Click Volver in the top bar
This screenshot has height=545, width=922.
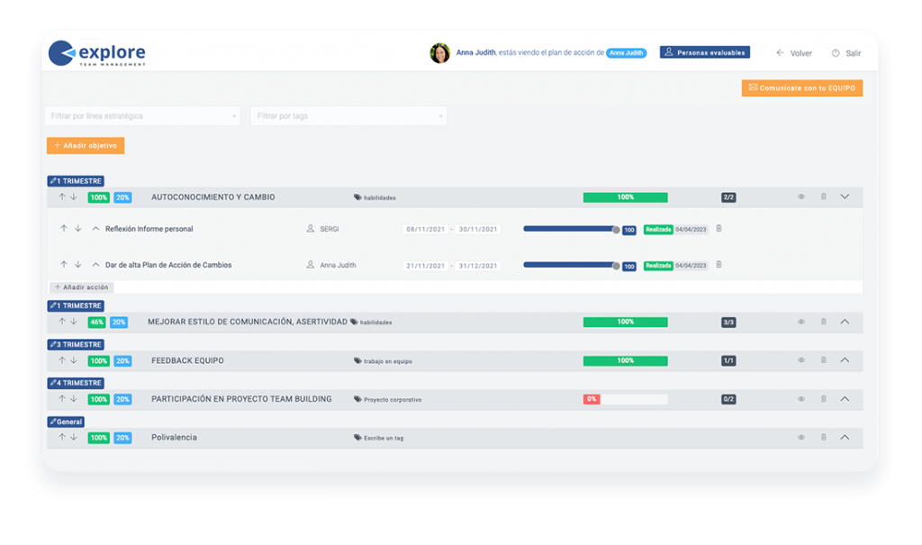[795, 53]
